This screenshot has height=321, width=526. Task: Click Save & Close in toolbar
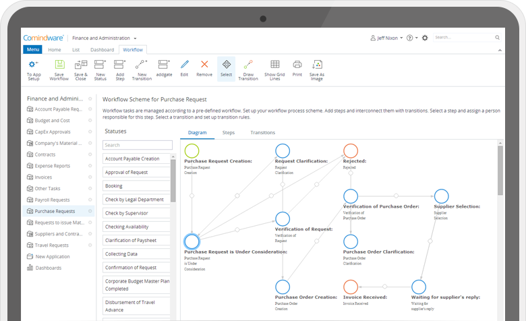pyautogui.click(x=80, y=65)
